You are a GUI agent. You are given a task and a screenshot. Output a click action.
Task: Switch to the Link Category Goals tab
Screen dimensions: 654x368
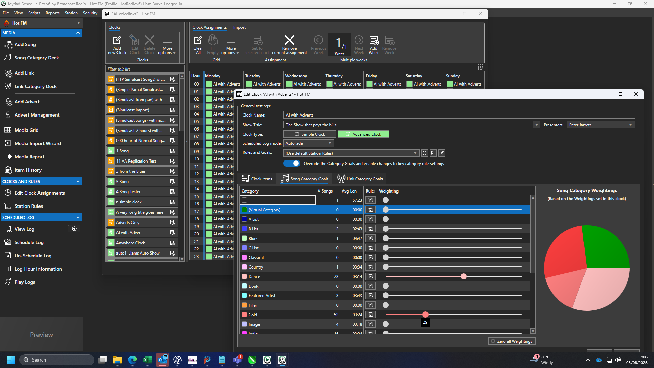pos(359,178)
